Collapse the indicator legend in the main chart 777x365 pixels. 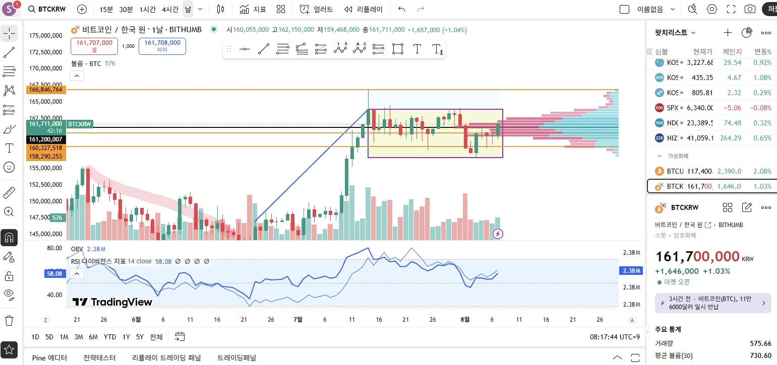pyautogui.click(x=77, y=76)
